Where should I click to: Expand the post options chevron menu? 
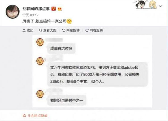click(x=160, y=6)
